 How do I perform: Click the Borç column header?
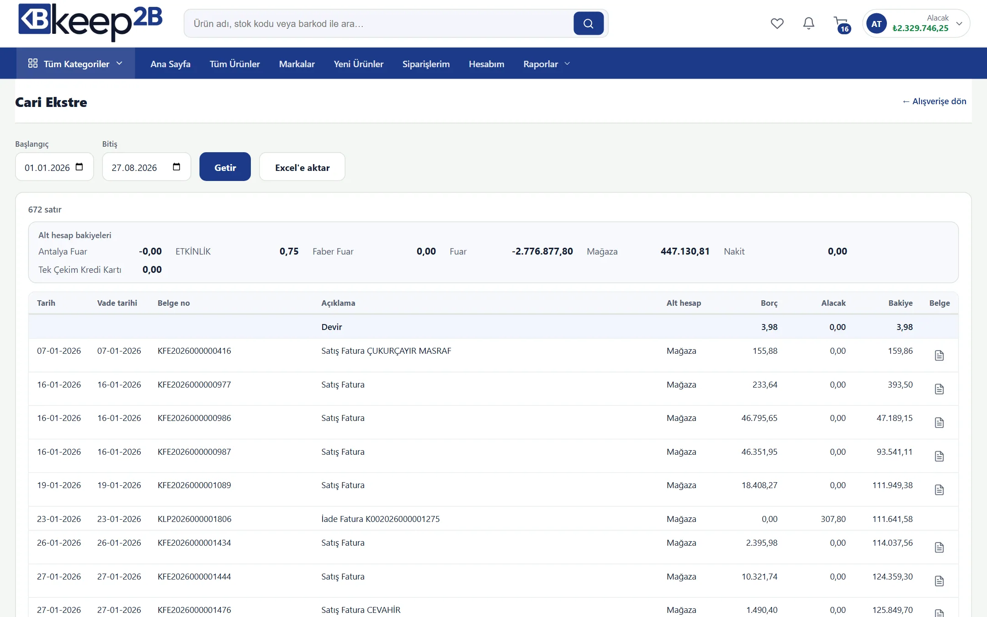(769, 303)
